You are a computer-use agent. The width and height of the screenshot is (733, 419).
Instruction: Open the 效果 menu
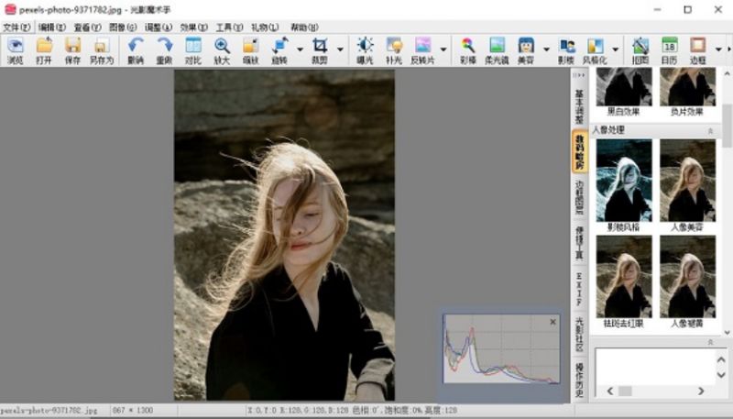click(193, 28)
